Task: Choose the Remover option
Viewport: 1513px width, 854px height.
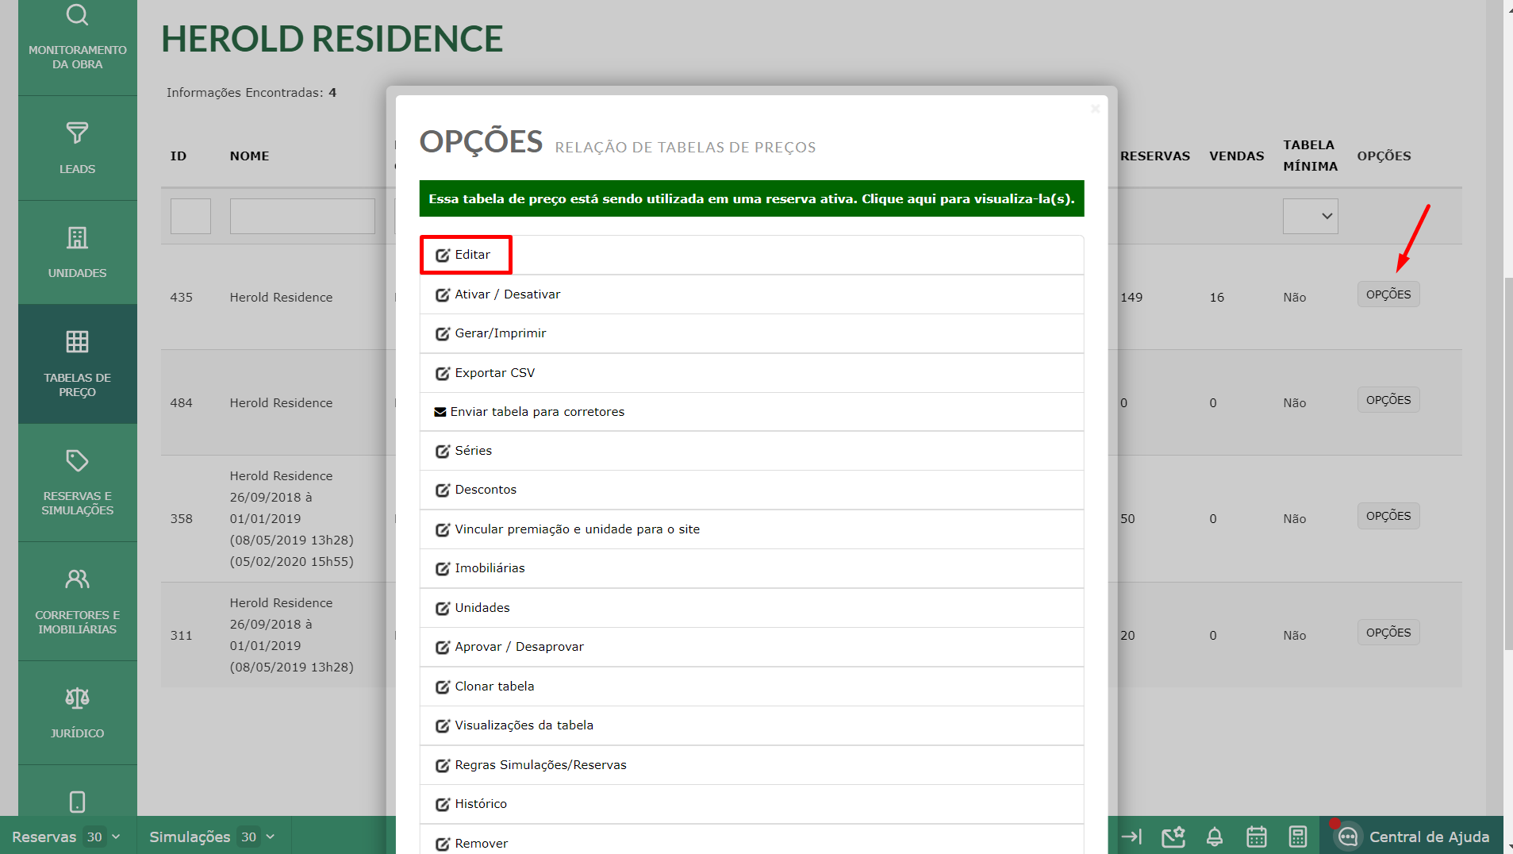Action: [751, 840]
